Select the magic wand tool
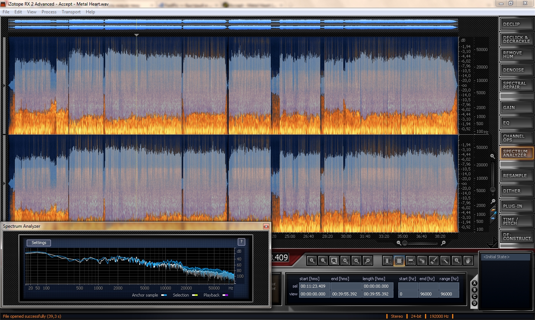Image resolution: width=535 pixels, height=320 pixels. (x=445, y=261)
